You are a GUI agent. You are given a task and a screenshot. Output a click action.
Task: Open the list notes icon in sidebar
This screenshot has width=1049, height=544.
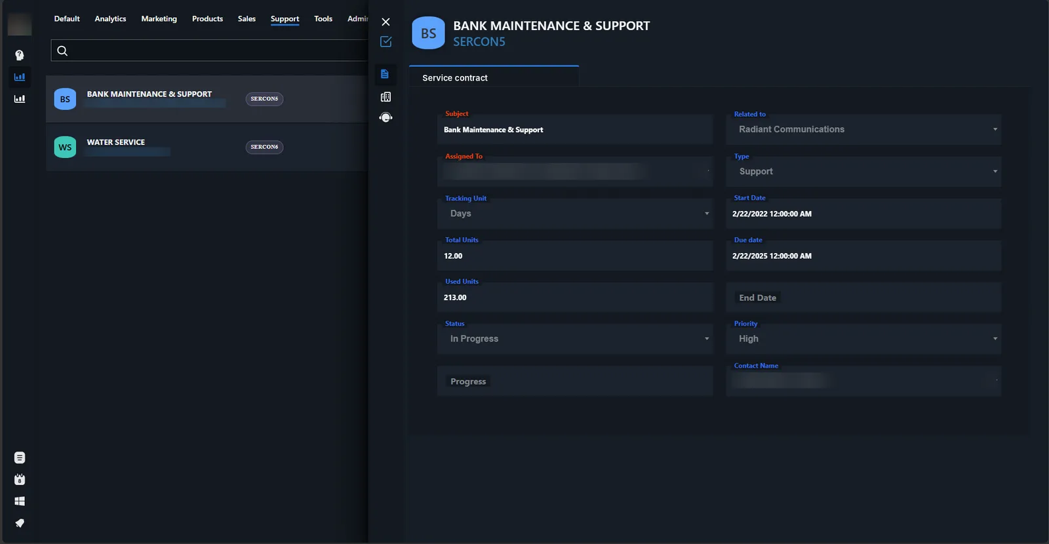pyautogui.click(x=20, y=457)
